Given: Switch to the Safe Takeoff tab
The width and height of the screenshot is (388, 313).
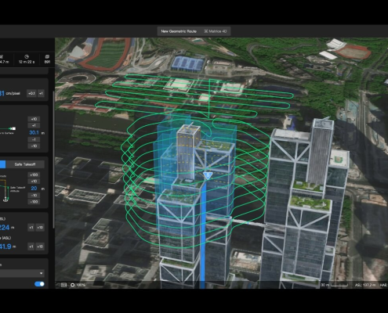Looking at the screenshot, I should click(25, 164).
